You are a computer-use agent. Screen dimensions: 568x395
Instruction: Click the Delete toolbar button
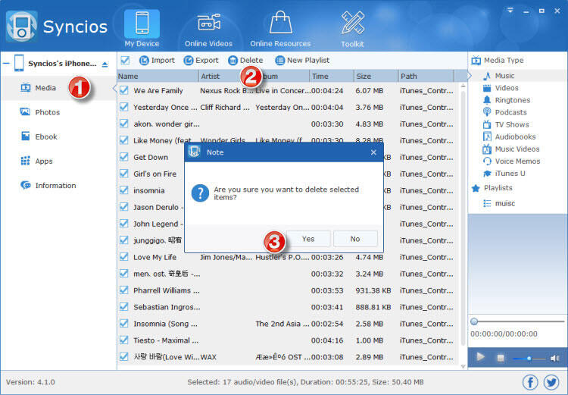[245, 60]
